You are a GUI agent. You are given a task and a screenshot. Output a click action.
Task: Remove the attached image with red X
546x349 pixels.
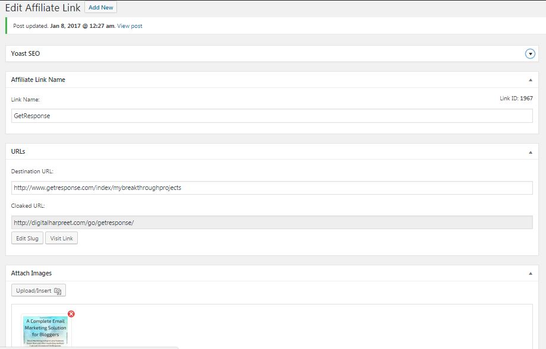tap(71, 314)
